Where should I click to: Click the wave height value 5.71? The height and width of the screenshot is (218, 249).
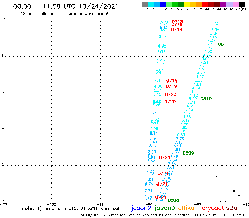191,102
